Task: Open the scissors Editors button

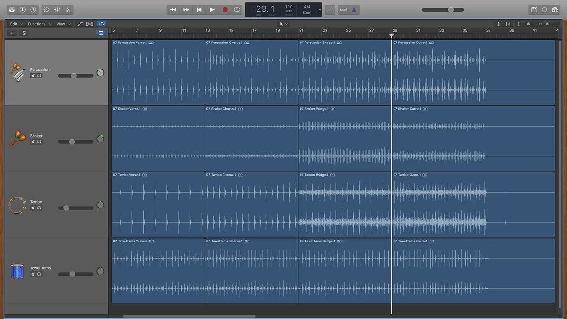Action: click(68, 9)
